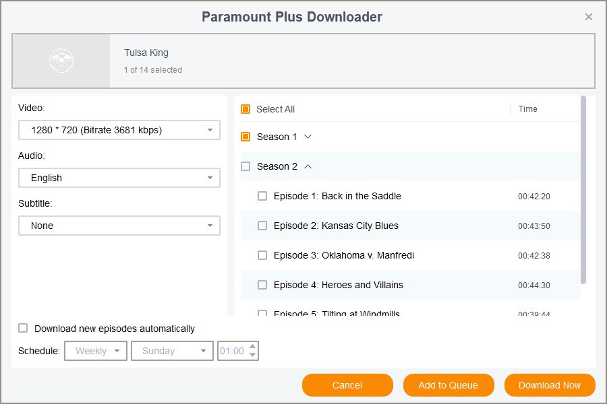Viewport: 607px width, 404px height.
Task: Click the episode list vertical scrollbar
Action: (x=583, y=190)
